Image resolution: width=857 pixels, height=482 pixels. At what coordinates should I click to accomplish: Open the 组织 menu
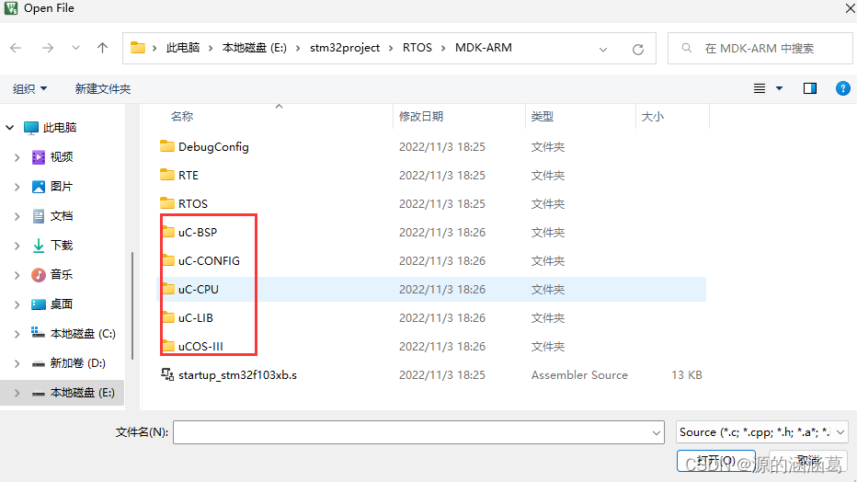pos(29,88)
